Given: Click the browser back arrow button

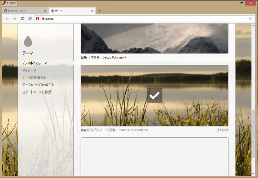Looking at the screenshot, I should click(7, 18).
